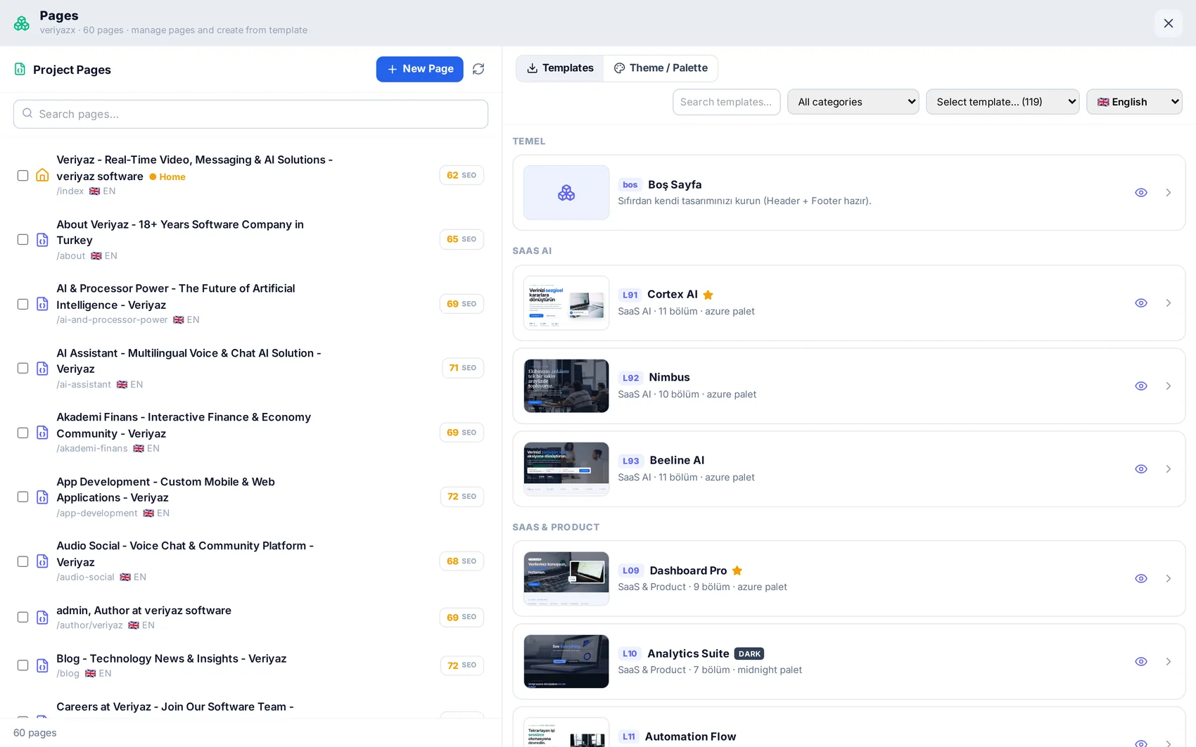Open the English language dropdown

[x=1134, y=102]
